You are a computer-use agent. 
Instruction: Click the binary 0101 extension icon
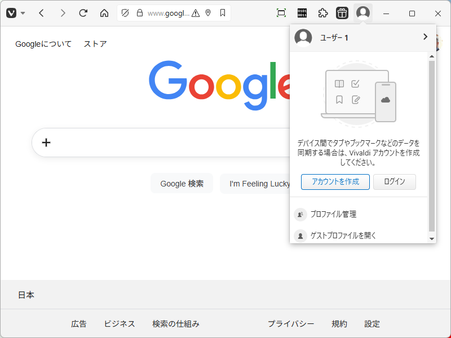302,13
